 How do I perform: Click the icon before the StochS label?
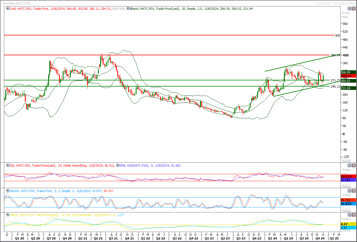(7, 191)
